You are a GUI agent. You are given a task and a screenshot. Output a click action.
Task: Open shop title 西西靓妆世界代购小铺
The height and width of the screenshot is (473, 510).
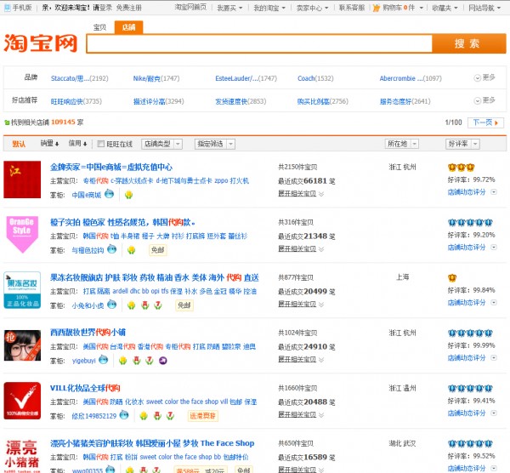[88, 333]
